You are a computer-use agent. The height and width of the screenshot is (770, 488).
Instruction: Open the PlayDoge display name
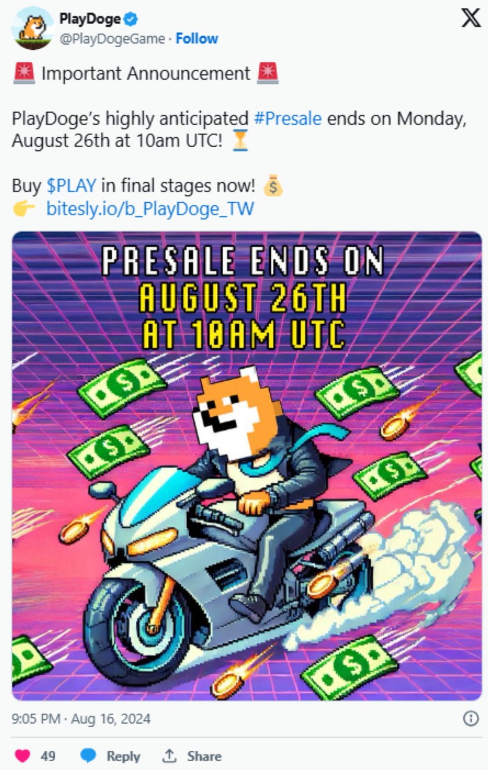tap(90, 19)
